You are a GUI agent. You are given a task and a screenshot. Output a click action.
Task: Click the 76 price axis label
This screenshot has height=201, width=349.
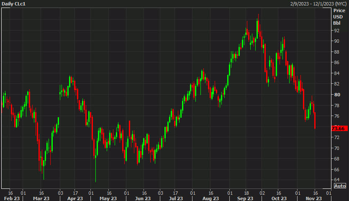tap(336, 116)
